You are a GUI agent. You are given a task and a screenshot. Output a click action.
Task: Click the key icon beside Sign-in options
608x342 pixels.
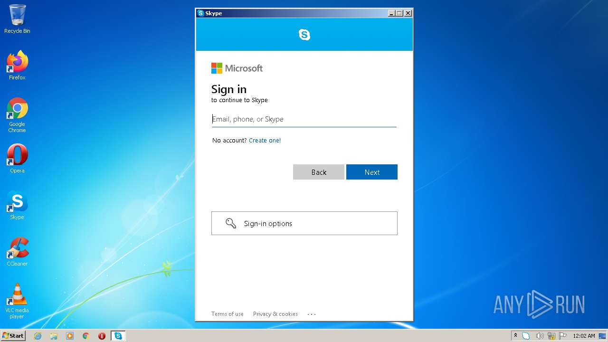click(231, 223)
